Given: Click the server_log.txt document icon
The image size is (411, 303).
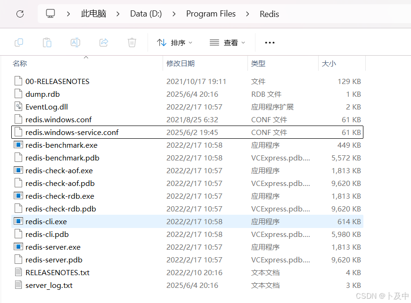Looking at the screenshot, I should [x=18, y=285].
